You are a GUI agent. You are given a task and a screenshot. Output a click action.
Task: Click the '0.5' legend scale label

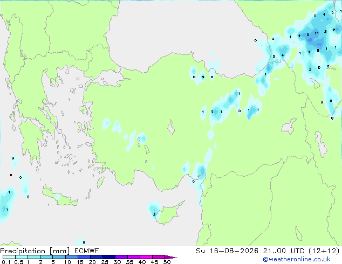(19, 262)
